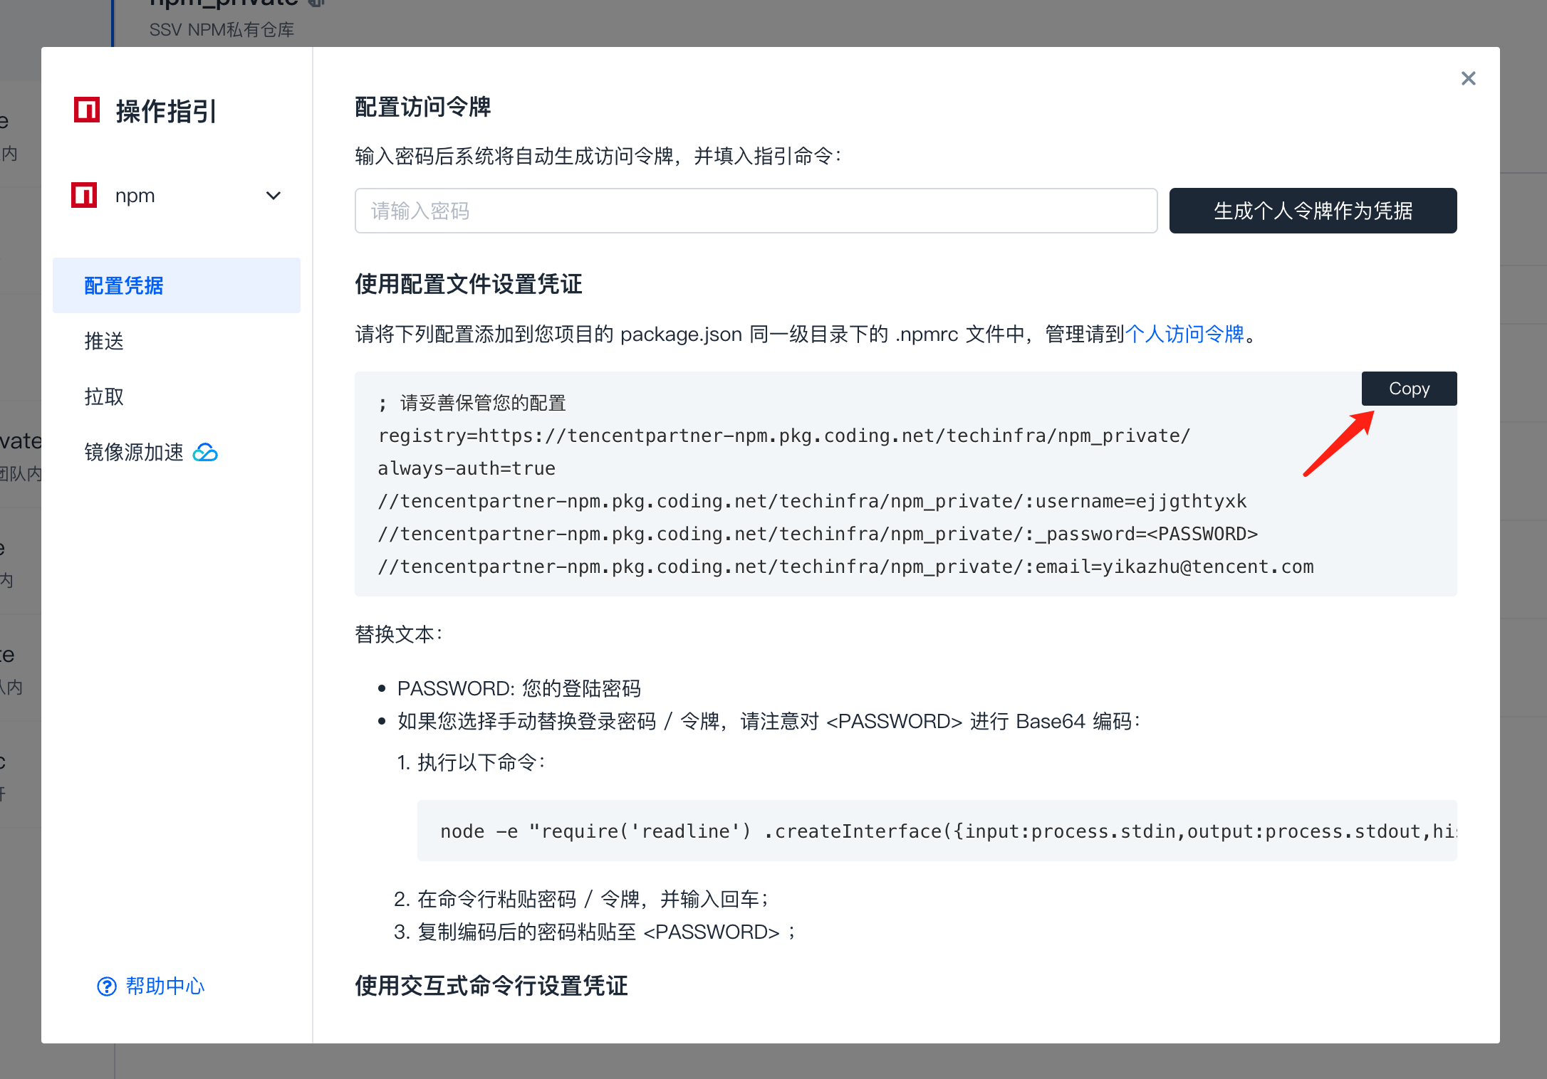1547x1079 pixels.
Task: Click the registry= line in config
Action: [783, 436]
